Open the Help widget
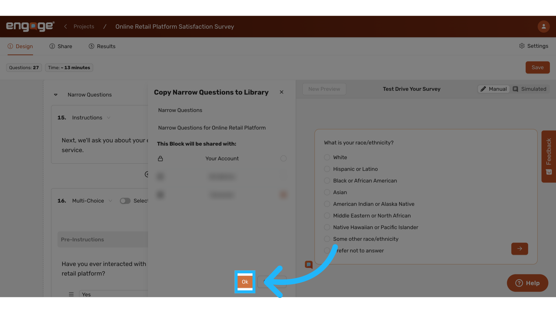This screenshot has height=313, width=556. tap(527, 283)
